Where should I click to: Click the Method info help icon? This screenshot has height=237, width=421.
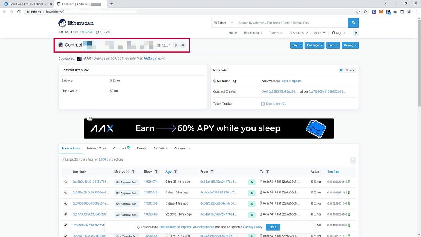coord(128,172)
